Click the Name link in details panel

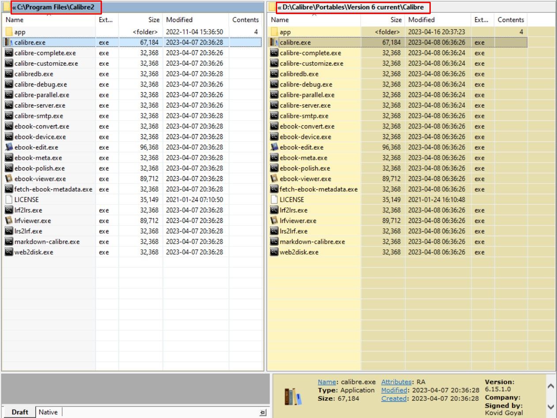coord(327,382)
